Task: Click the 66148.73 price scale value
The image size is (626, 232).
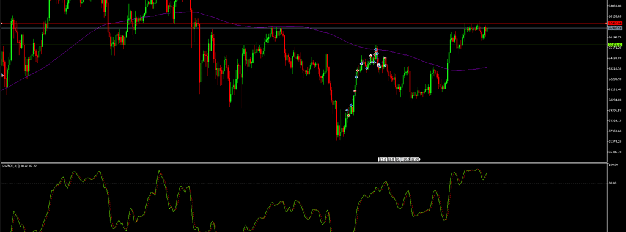Action: click(615, 37)
